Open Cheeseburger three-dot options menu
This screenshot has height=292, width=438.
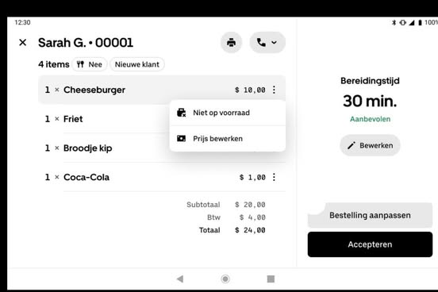[274, 90]
